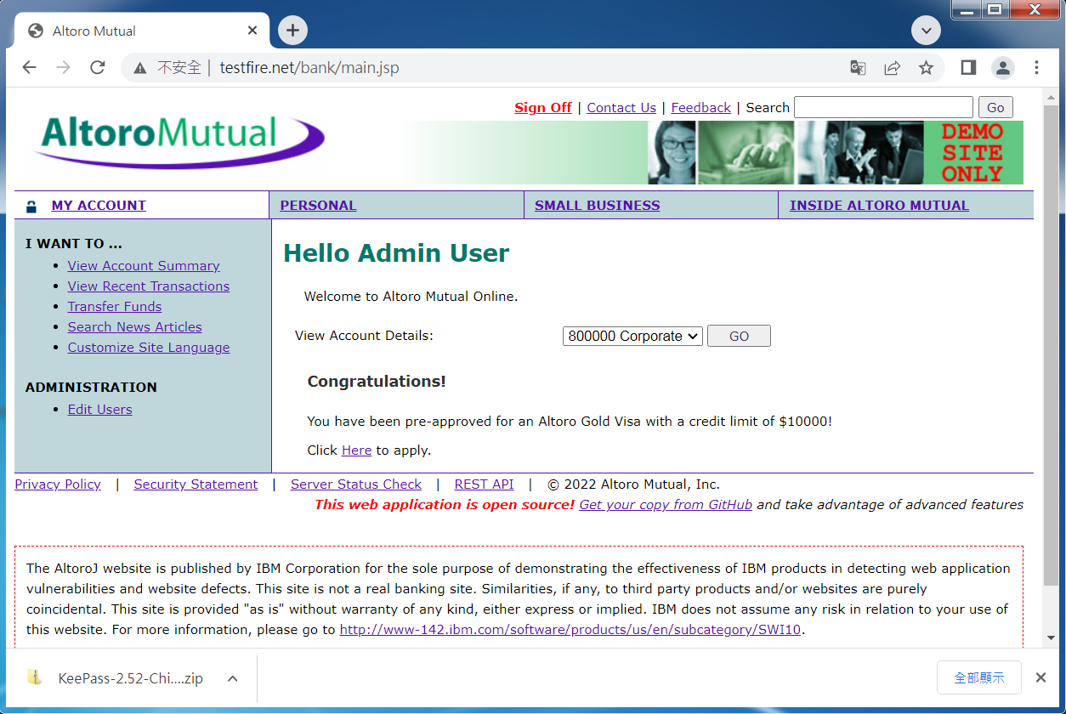
Task: Click the Altoro Mutual tab globe favicon
Action: (36, 31)
